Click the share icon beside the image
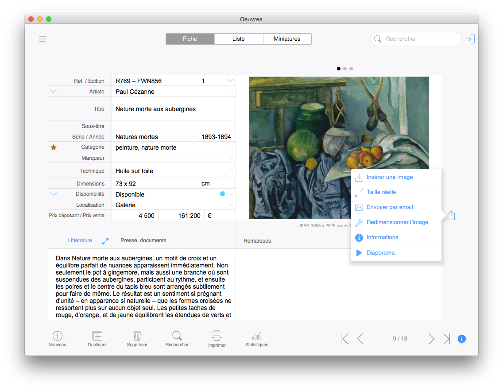 tap(451, 215)
